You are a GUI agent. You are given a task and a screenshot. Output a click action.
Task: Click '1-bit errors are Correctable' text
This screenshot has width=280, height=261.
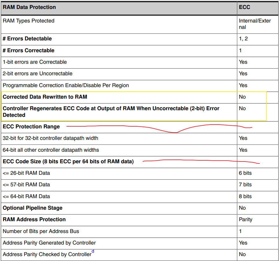click(35, 62)
